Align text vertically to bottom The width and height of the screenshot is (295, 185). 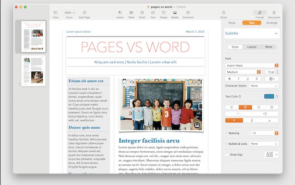[269, 120]
